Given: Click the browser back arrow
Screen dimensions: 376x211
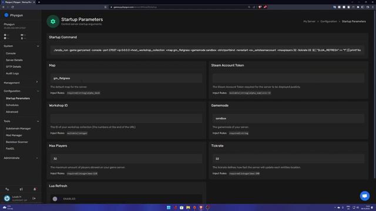Looking at the screenshot, I should click(3, 7).
